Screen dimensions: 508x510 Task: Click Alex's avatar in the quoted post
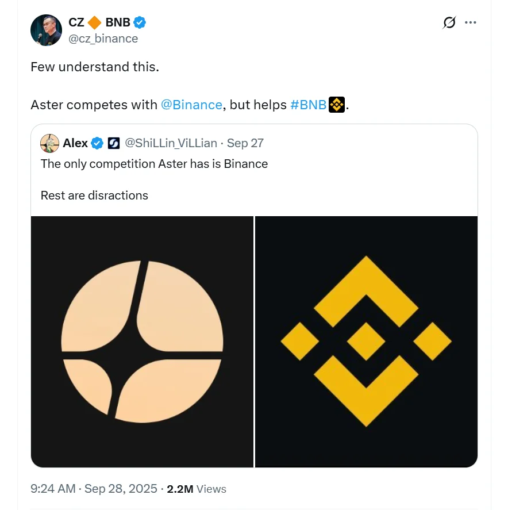[50, 143]
